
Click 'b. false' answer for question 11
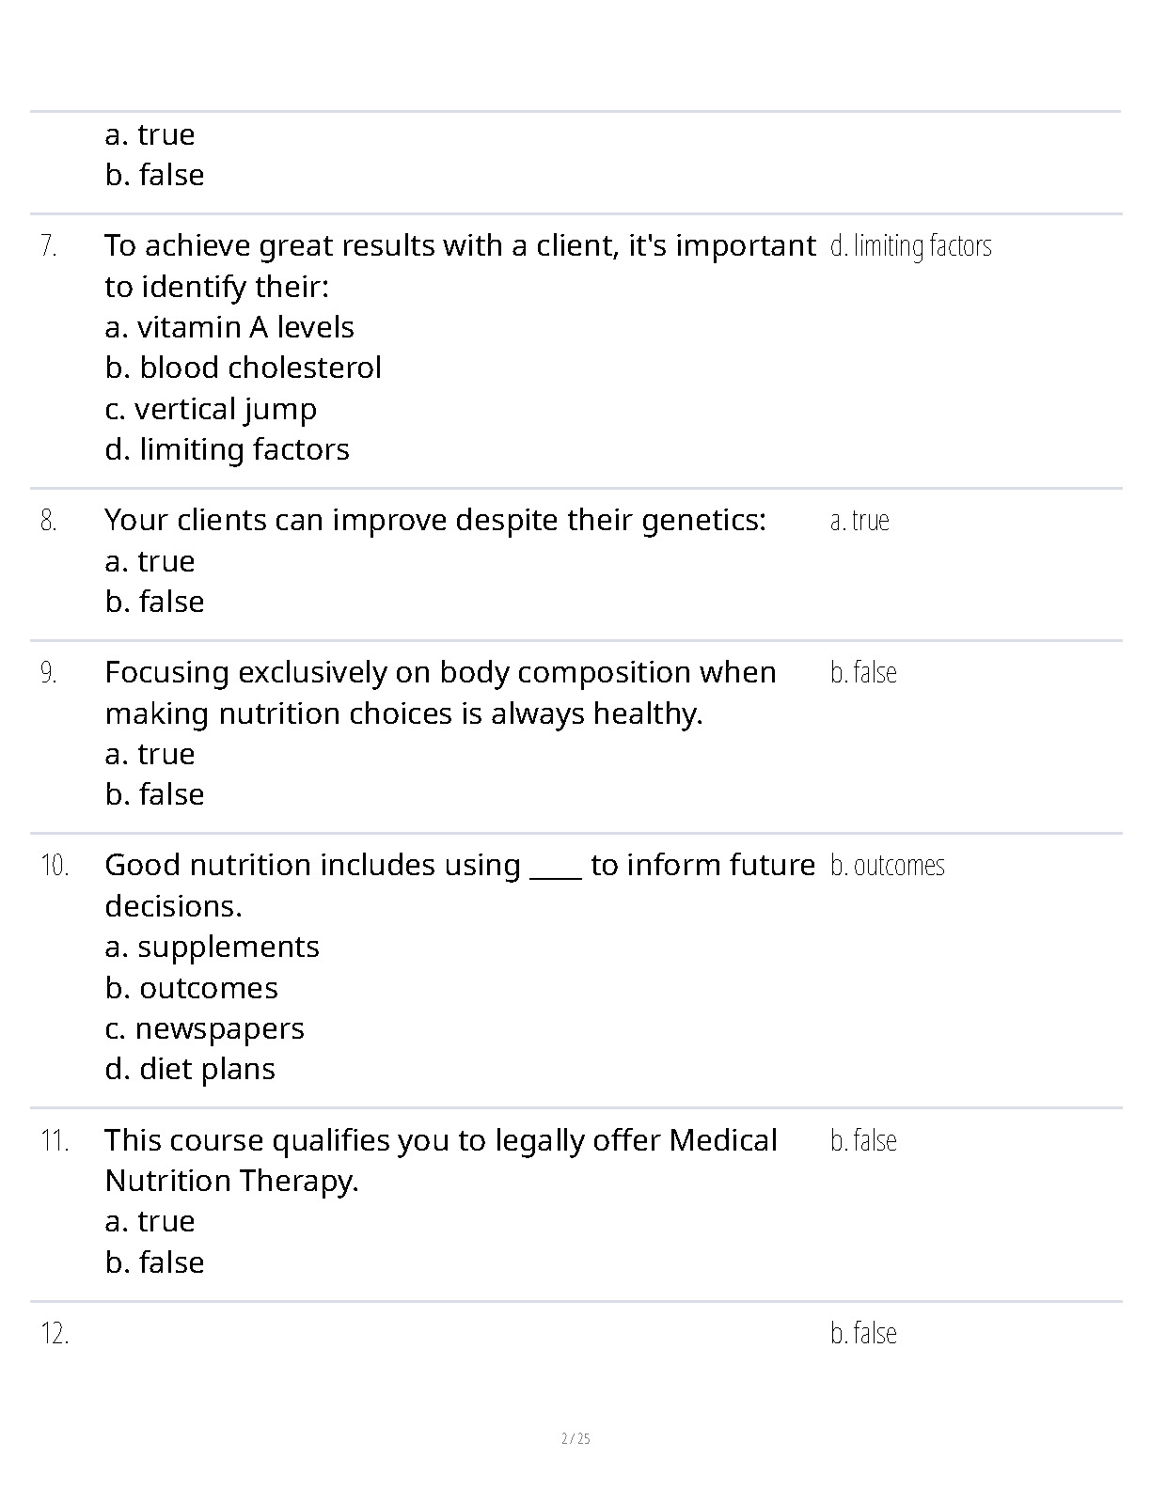coord(863,1140)
